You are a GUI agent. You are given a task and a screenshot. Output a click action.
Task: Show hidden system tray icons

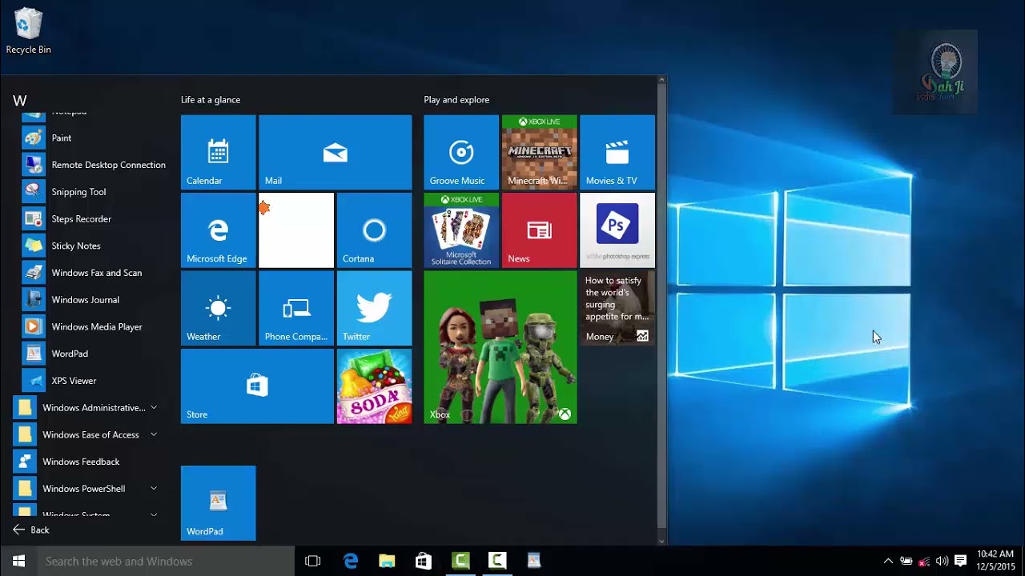[888, 561]
